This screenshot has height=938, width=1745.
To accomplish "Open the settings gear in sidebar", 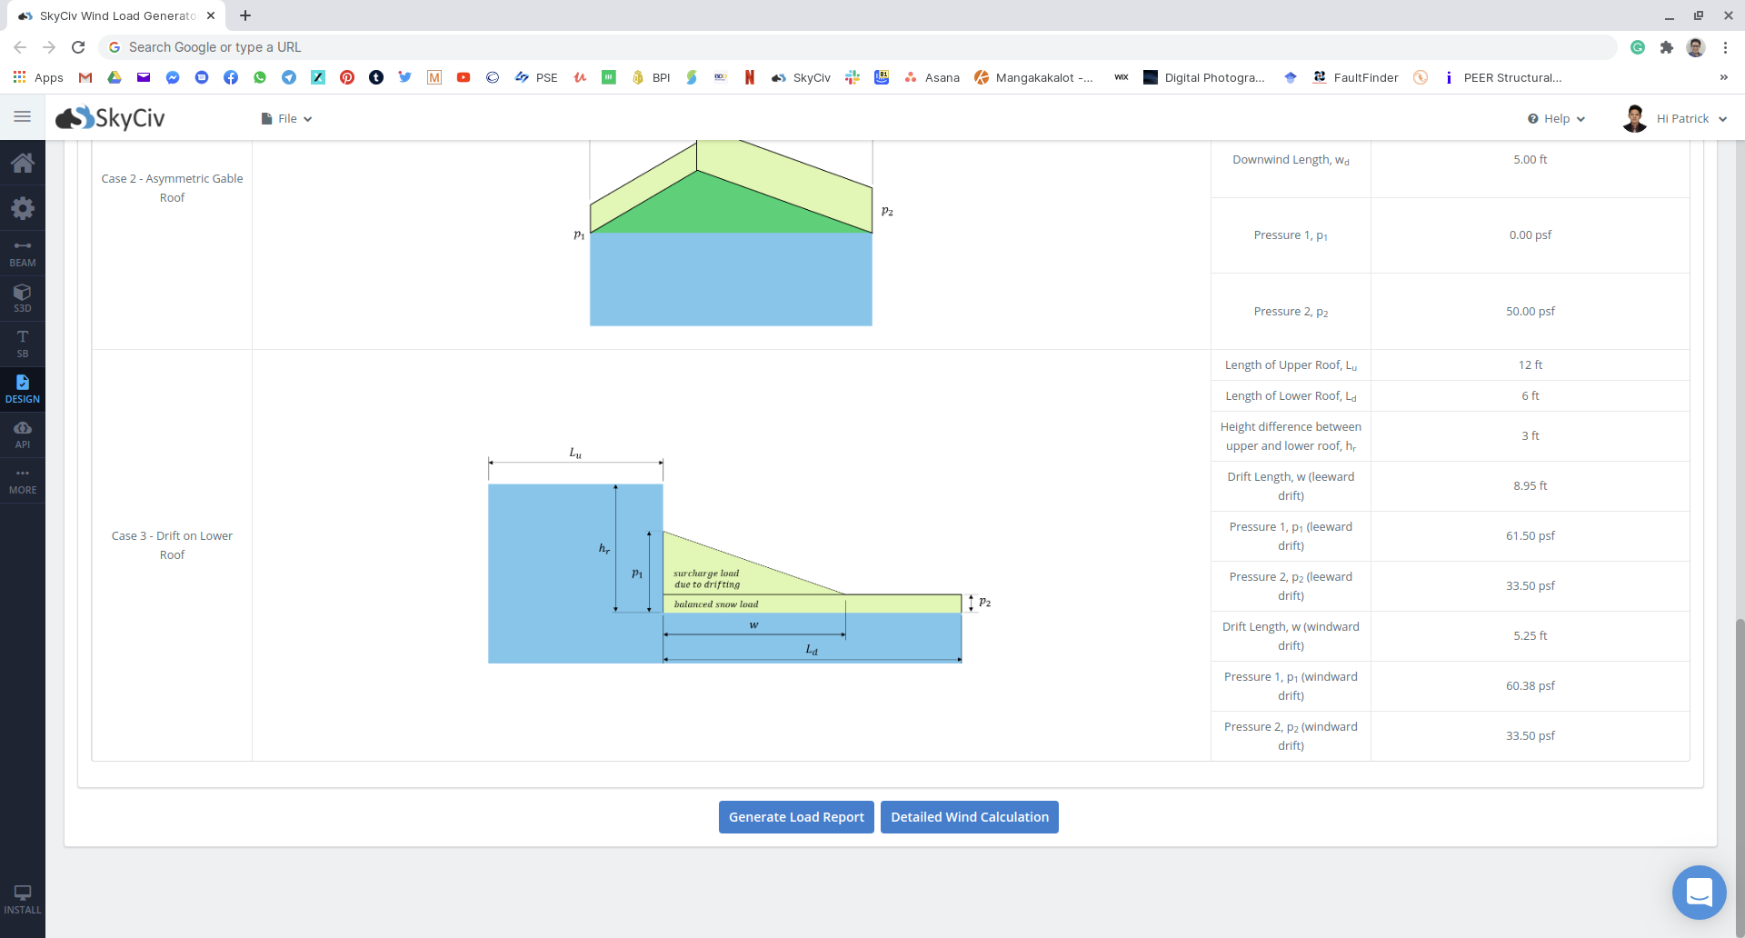I will pos(23,208).
